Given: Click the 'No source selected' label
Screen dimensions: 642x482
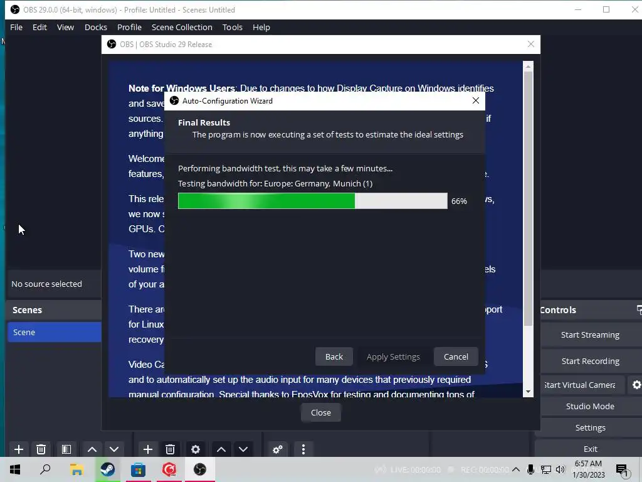Looking at the screenshot, I should [46, 284].
